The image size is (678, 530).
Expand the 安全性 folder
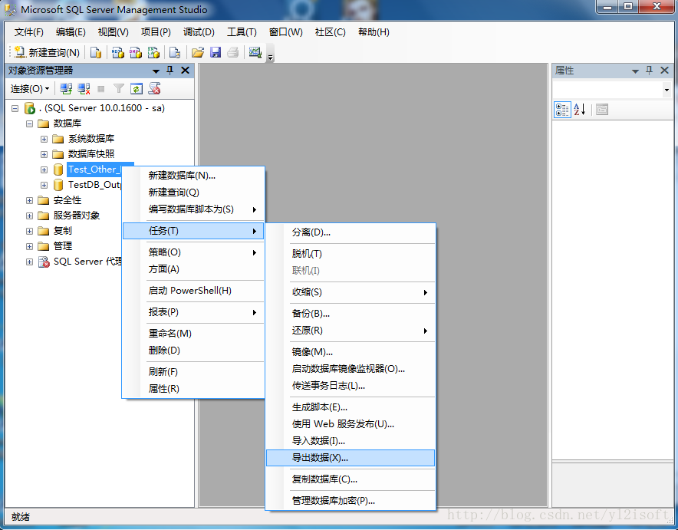29,201
